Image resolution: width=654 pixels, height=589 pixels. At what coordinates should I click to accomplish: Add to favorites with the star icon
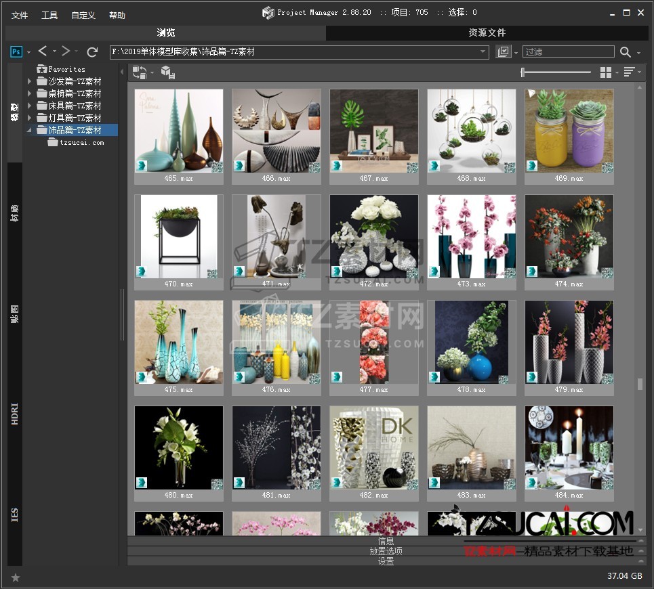[x=16, y=577]
